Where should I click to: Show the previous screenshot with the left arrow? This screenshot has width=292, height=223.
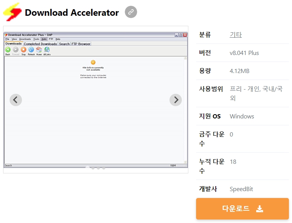click(16, 100)
